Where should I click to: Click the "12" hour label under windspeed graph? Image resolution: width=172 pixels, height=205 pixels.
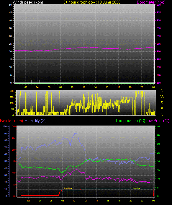[x=84, y=87]
